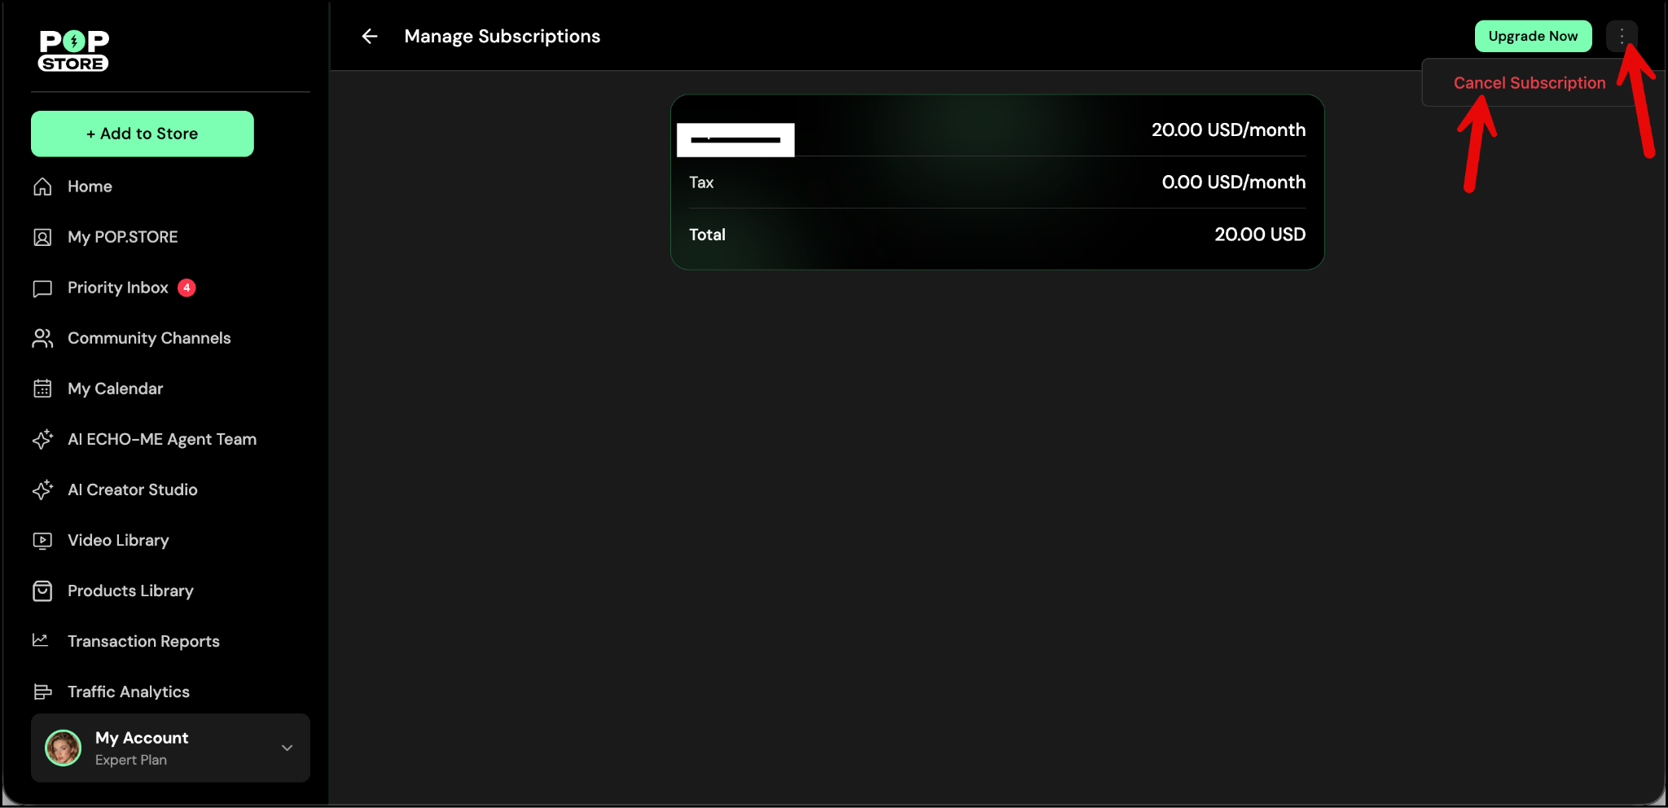Click the red Priority Inbox notification badge
This screenshot has width=1668, height=808.
click(187, 288)
